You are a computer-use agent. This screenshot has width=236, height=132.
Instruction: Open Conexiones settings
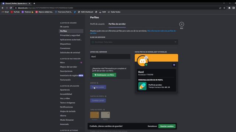coord(71,48)
